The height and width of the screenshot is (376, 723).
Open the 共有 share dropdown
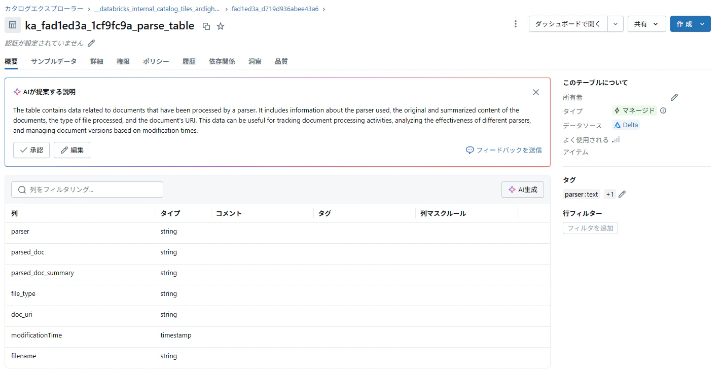pyautogui.click(x=646, y=24)
